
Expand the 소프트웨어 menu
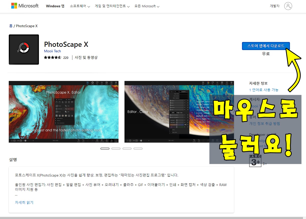click(80, 6)
